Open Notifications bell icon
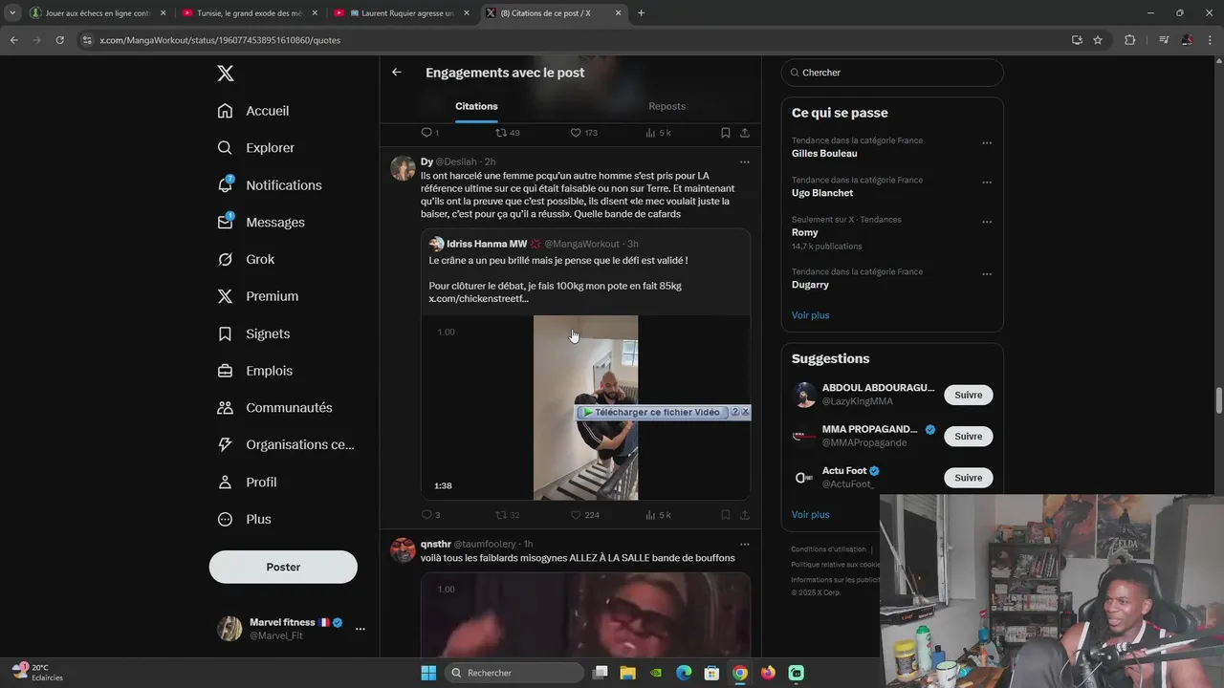1224x688 pixels. [x=225, y=184]
